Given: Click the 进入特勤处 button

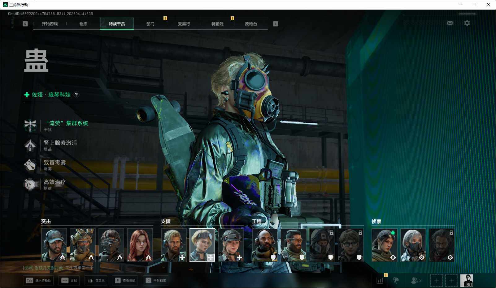Looking at the screenshot, I should [x=39, y=280].
